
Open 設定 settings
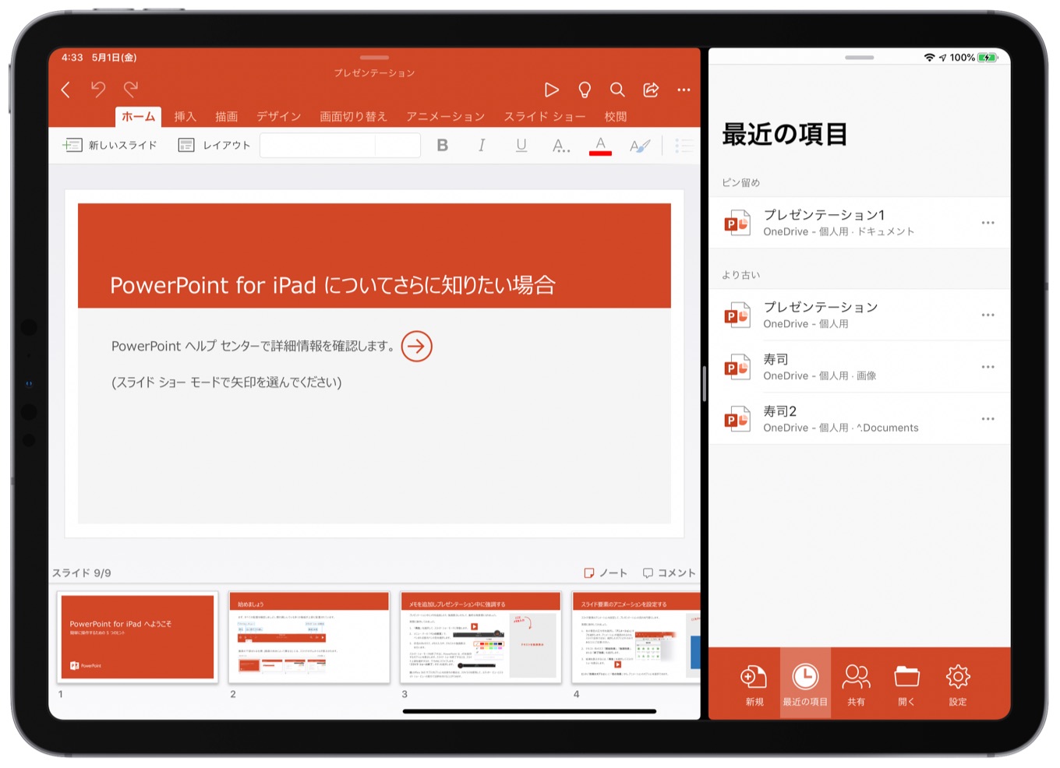(x=958, y=684)
